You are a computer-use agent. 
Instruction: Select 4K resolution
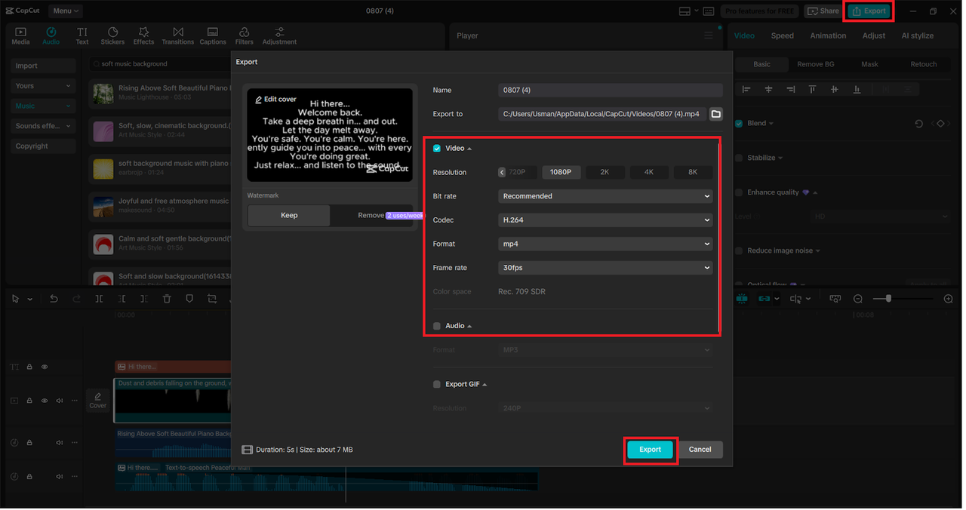tap(648, 172)
